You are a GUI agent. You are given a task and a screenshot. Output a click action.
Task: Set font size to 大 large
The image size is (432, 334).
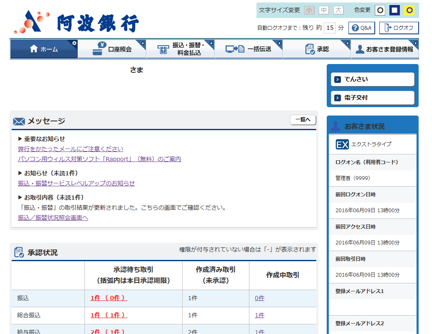[338, 10]
